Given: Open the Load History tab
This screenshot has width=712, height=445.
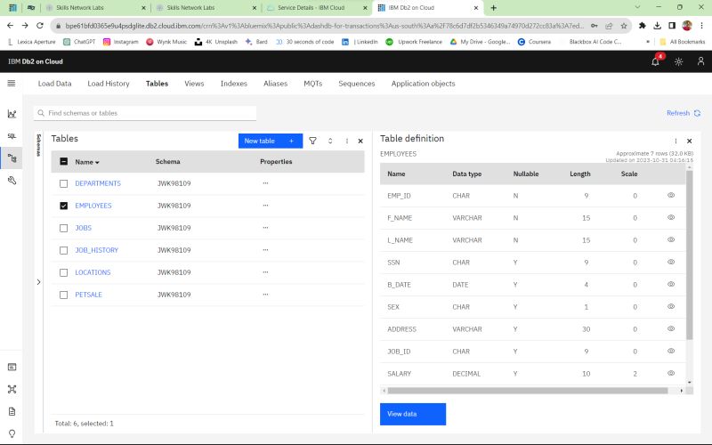Looking at the screenshot, I should [109, 84].
